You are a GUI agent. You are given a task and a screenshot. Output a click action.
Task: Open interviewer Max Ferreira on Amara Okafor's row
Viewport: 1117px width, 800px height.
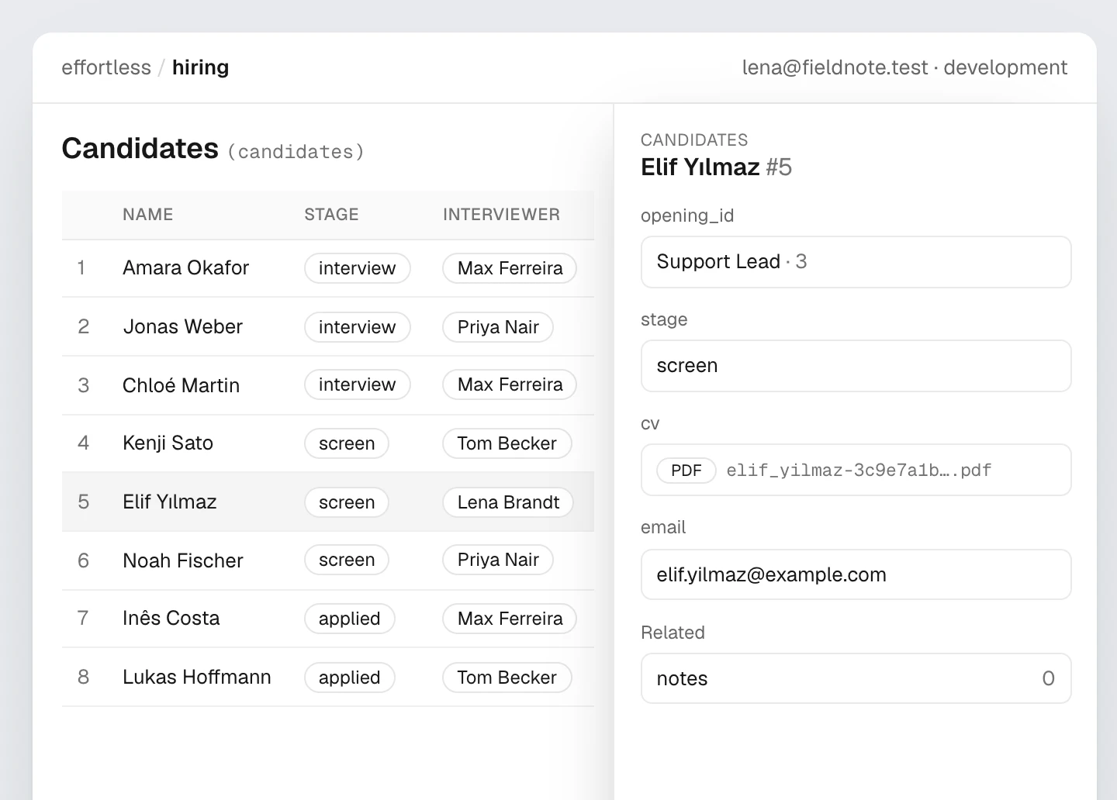(510, 268)
